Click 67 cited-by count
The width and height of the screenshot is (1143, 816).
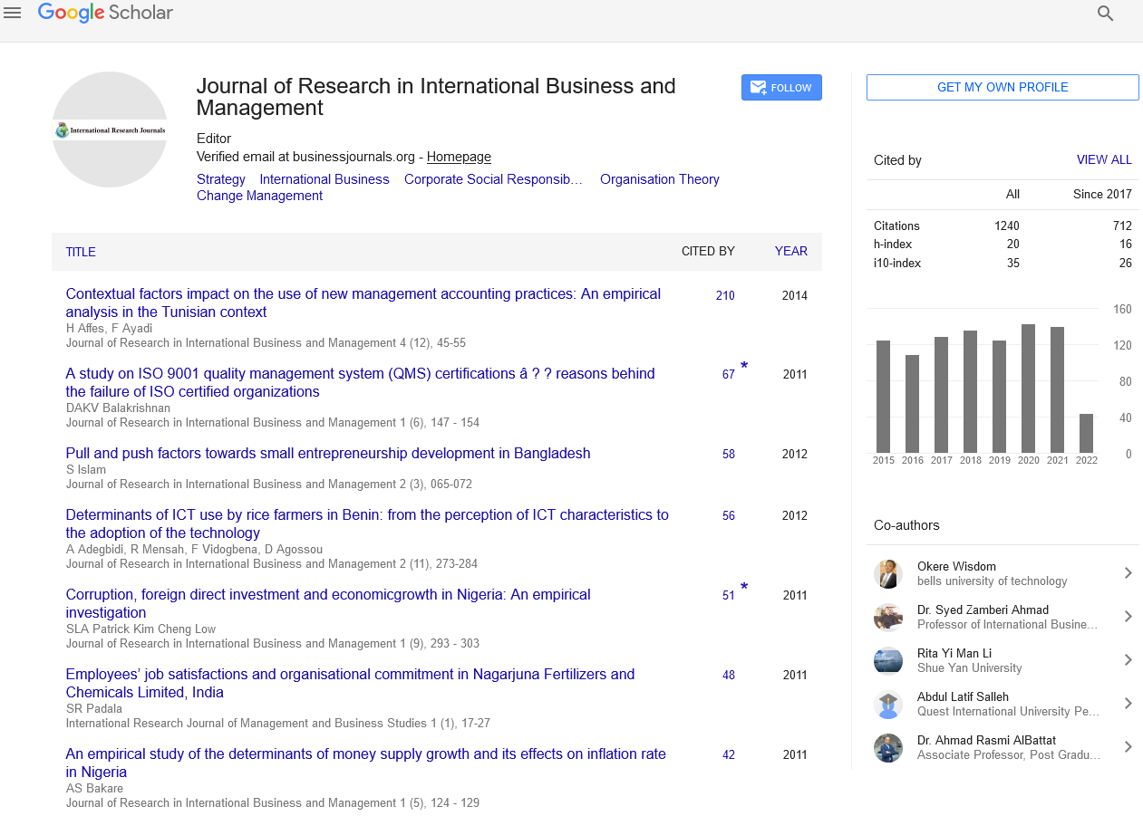729,374
